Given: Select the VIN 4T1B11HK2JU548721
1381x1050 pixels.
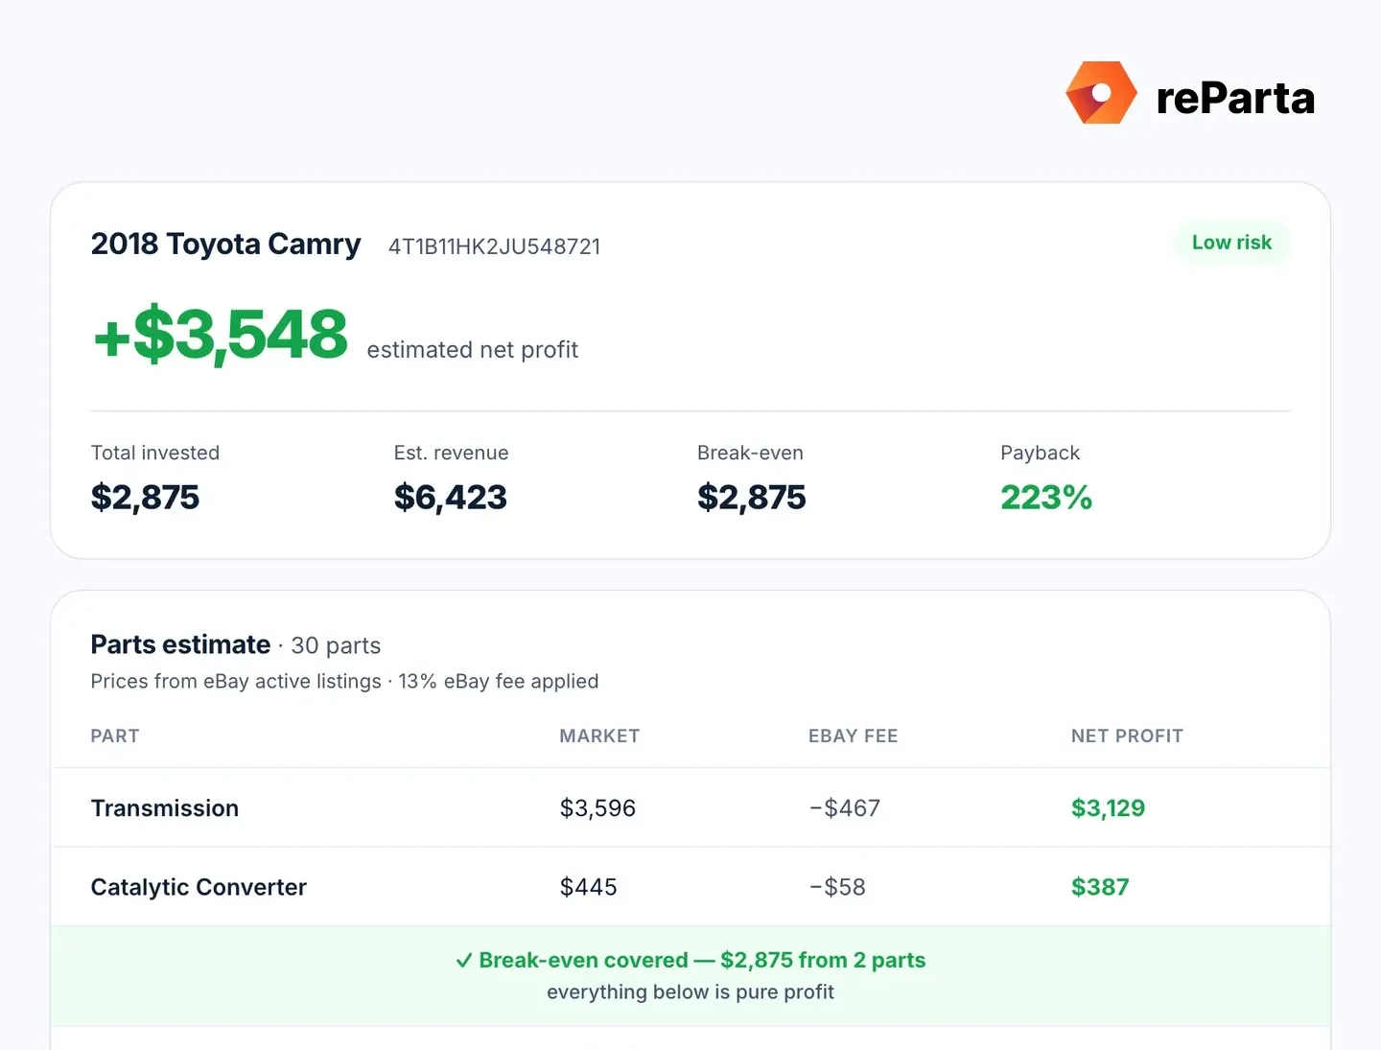Looking at the screenshot, I should (494, 246).
